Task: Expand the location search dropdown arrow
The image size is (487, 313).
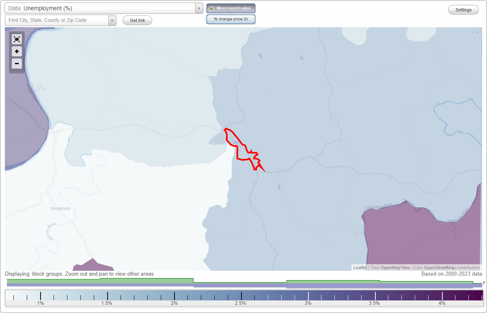Action: point(112,20)
